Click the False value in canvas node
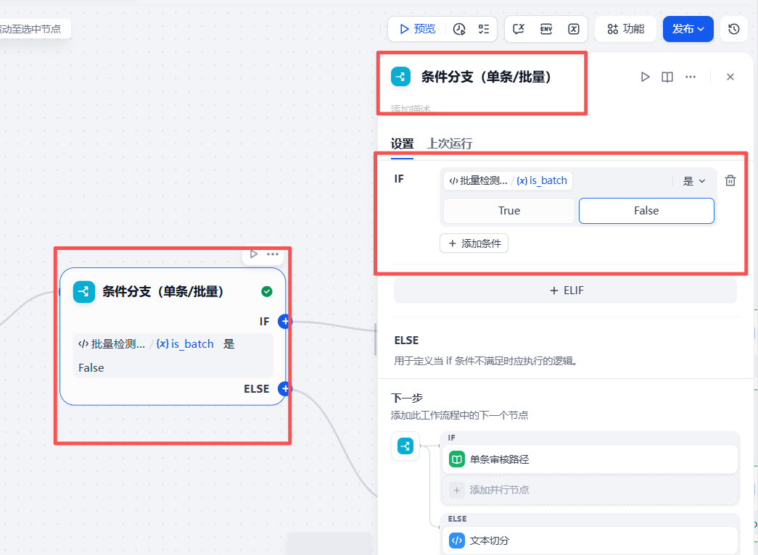Screen dimensions: 758x555 click(91, 367)
